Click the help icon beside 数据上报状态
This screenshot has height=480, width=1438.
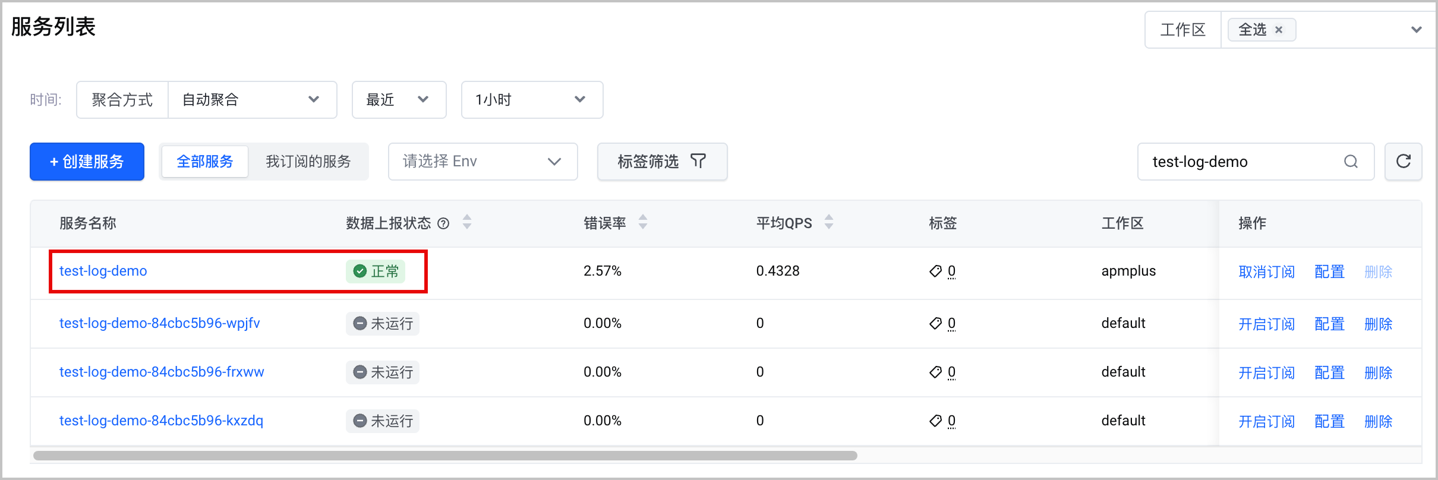(443, 223)
